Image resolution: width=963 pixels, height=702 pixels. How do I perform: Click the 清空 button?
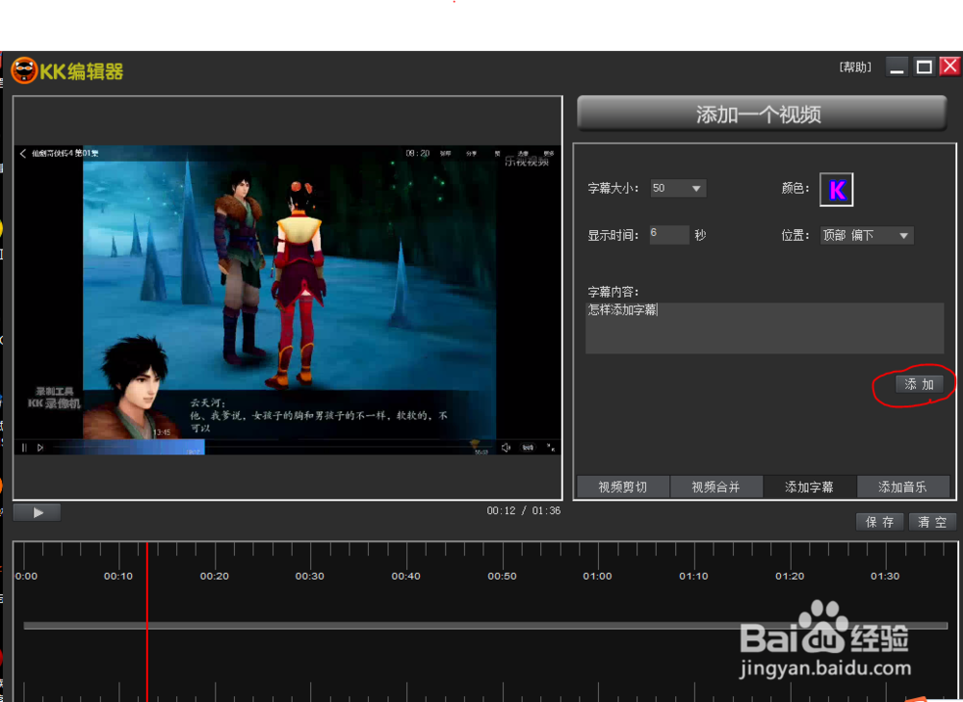click(932, 522)
